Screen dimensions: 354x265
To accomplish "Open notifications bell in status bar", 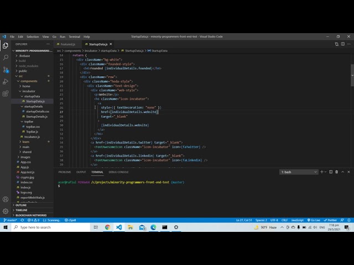I will pyautogui.click(x=349, y=220).
